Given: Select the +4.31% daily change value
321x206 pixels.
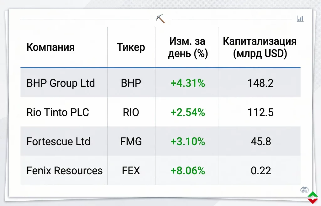Looking at the screenshot, I should coord(188,83).
